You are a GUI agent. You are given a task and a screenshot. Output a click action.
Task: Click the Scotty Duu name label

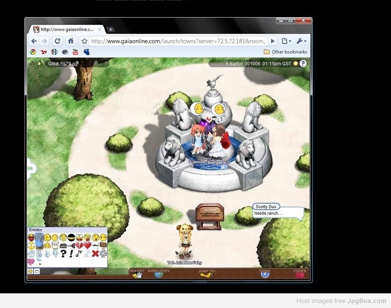tap(266, 206)
